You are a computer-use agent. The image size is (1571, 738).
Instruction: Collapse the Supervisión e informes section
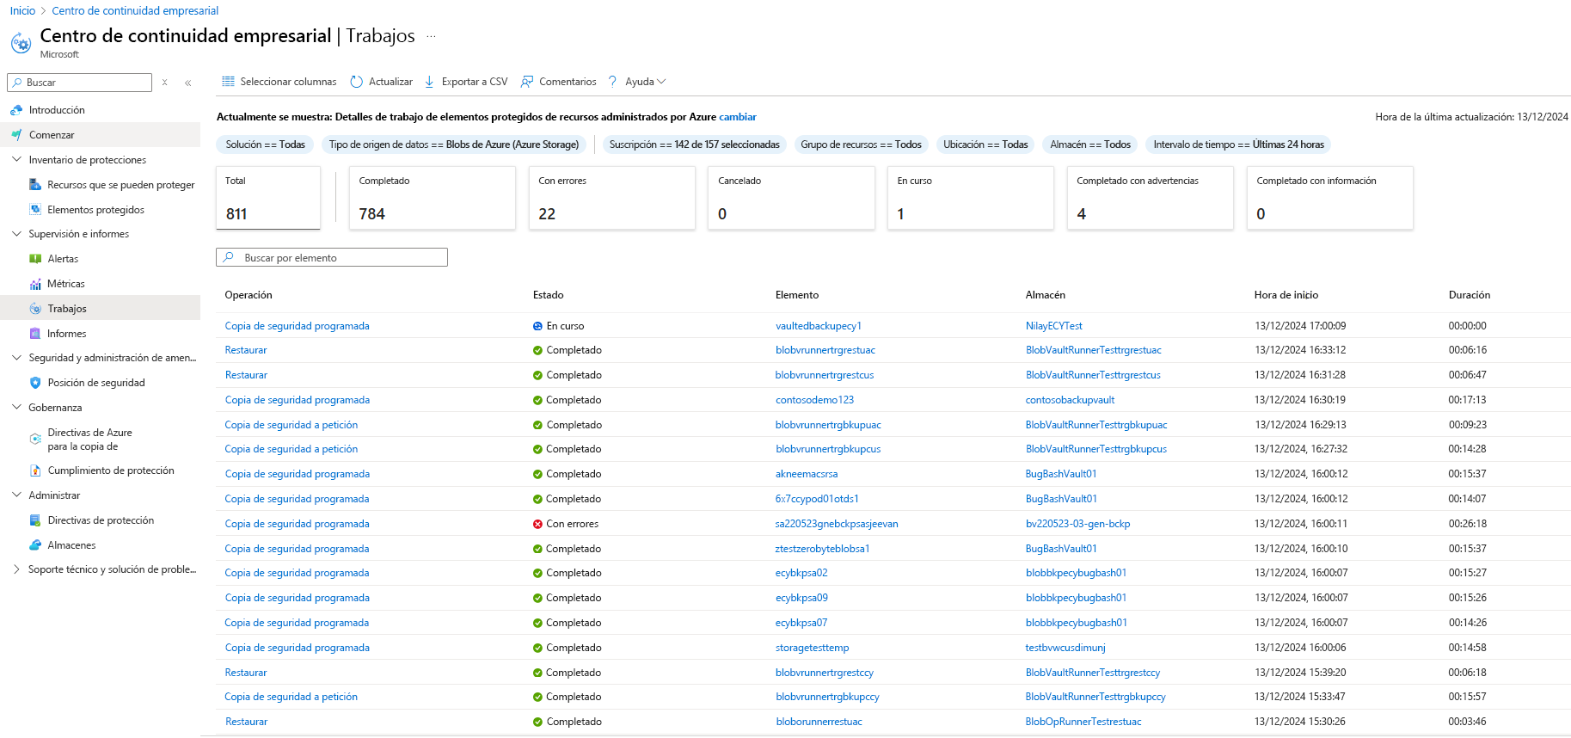16,234
